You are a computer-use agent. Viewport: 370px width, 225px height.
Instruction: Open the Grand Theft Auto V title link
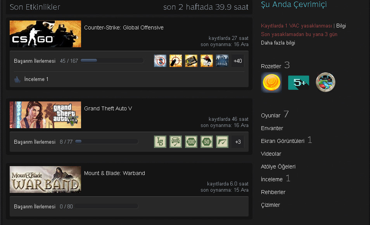(108, 108)
